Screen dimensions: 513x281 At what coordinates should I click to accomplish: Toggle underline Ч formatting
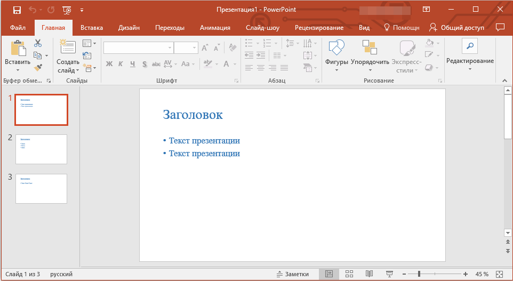click(132, 64)
